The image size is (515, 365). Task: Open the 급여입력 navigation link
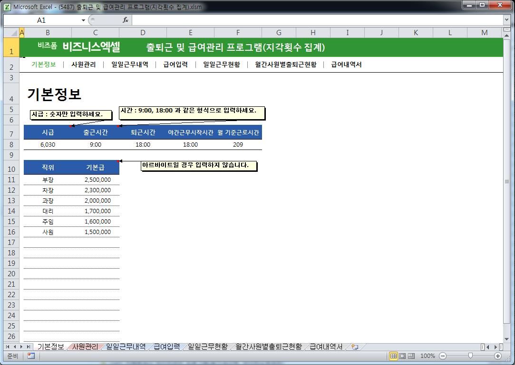175,65
